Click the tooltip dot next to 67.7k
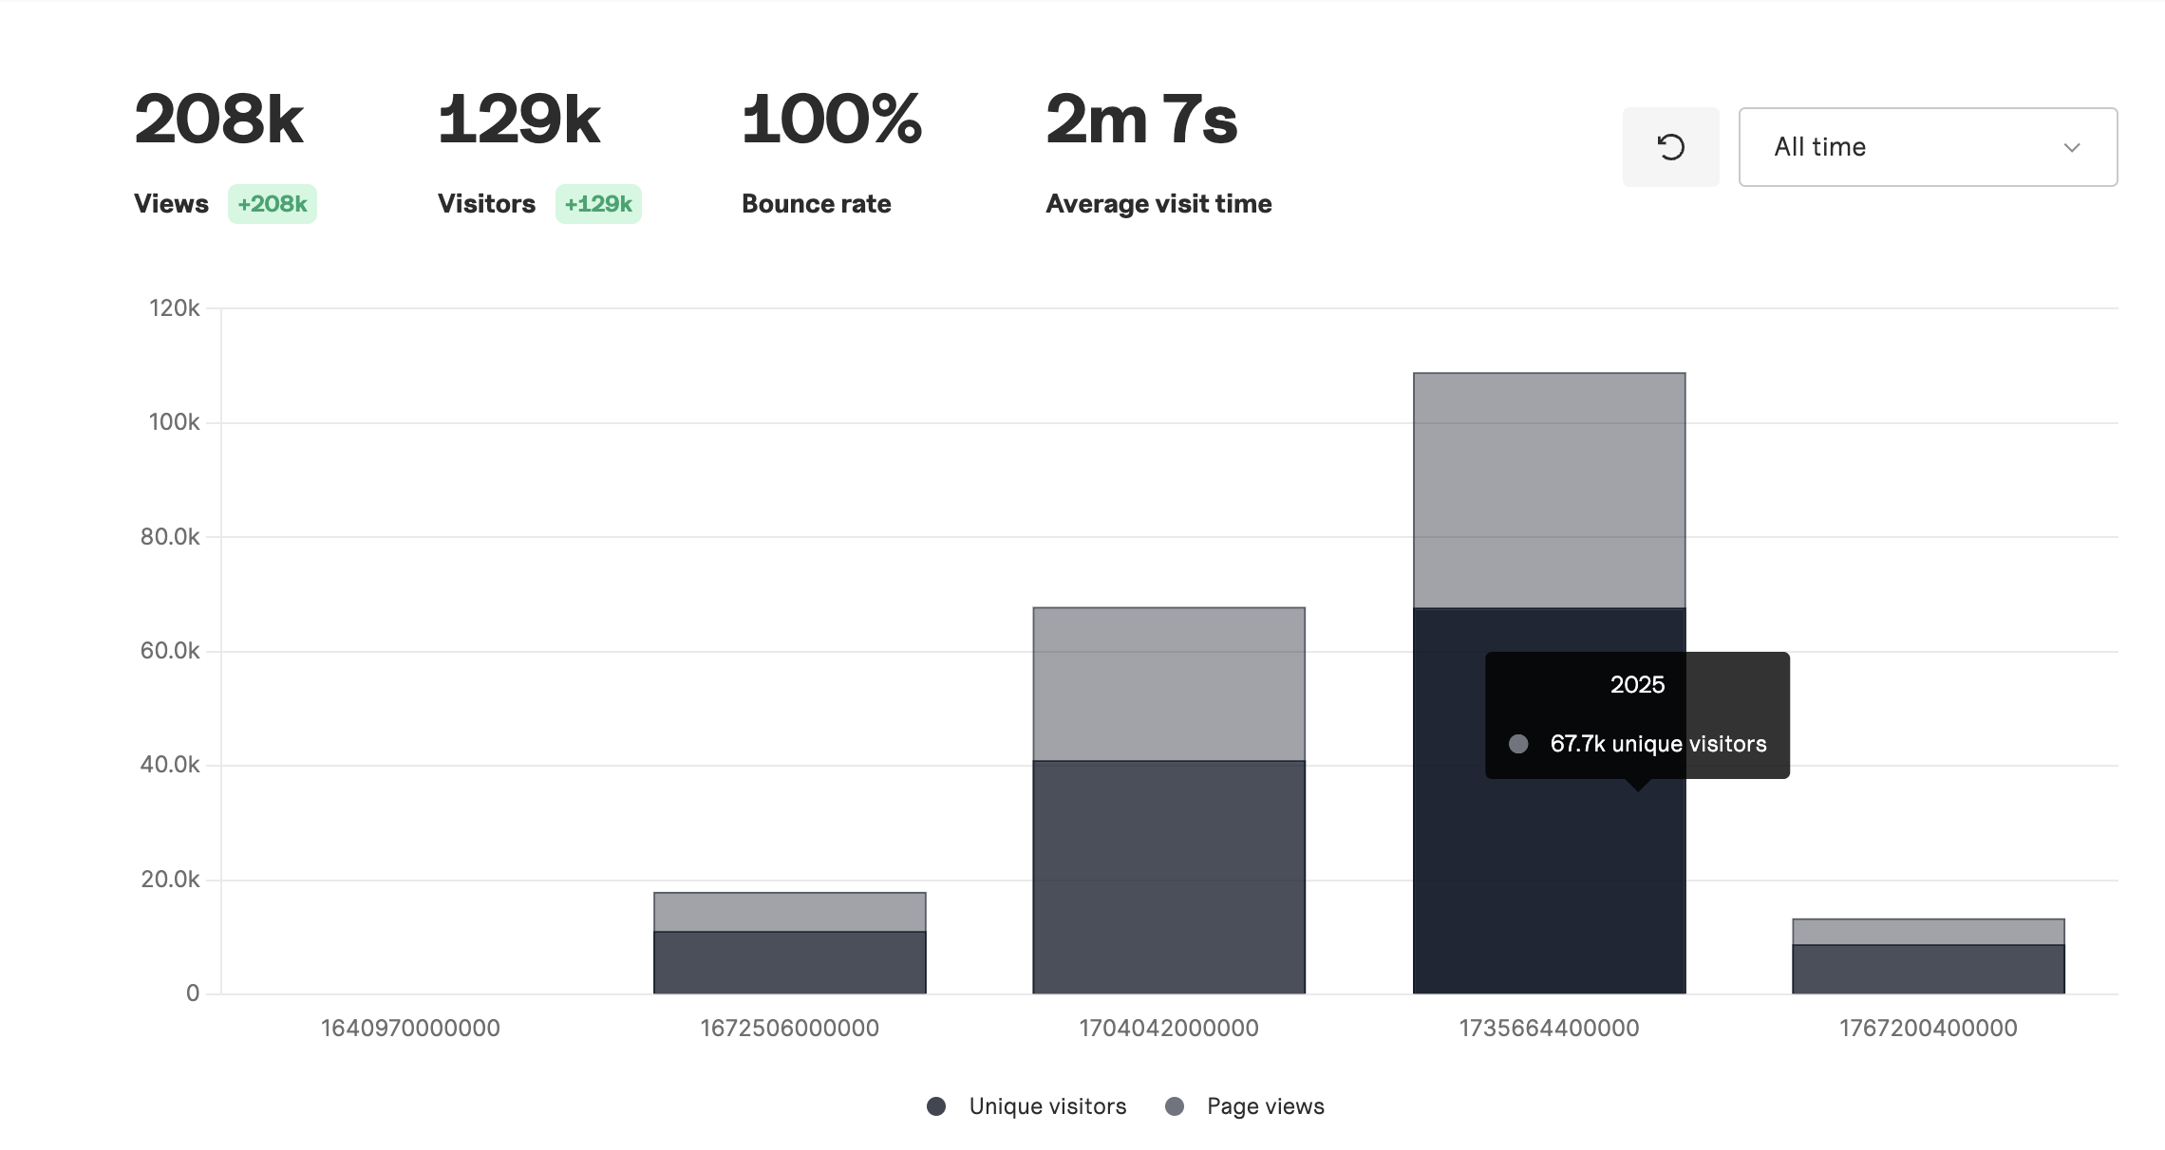Screen dimensions: 2165x1150 (1520, 744)
